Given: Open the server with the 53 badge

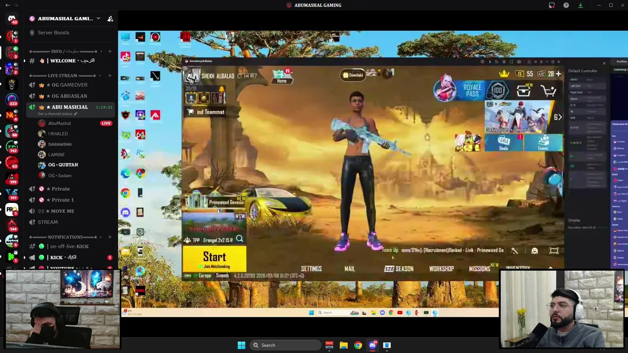Looking at the screenshot, I should [12, 162].
